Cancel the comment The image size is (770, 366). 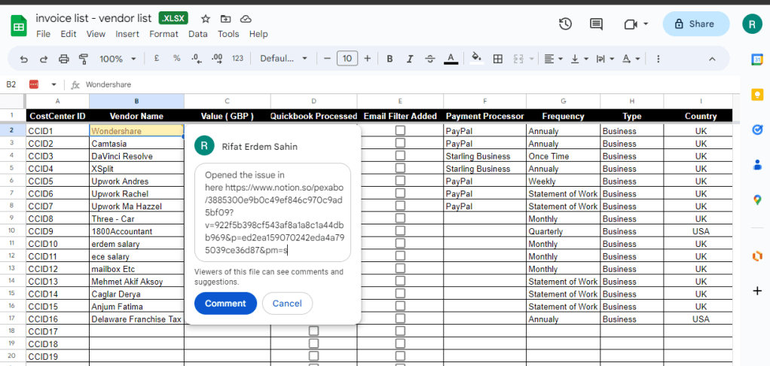287,303
